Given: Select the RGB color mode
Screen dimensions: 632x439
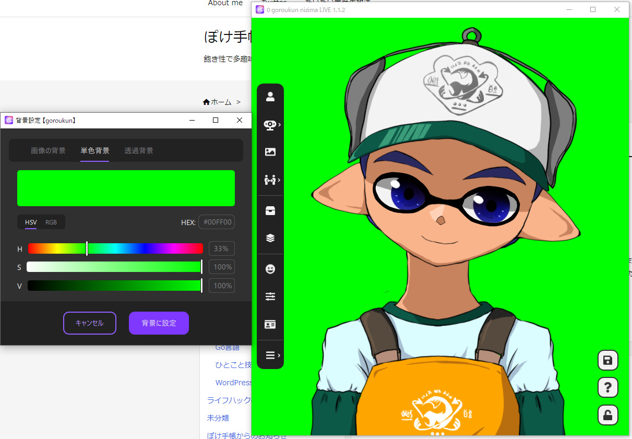Looking at the screenshot, I should [51, 222].
